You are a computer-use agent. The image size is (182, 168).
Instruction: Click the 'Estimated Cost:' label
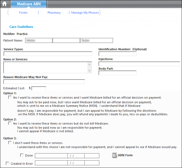pyautogui.click(x=14, y=88)
